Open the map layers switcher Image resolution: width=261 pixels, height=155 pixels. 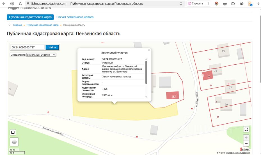tap(14, 142)
